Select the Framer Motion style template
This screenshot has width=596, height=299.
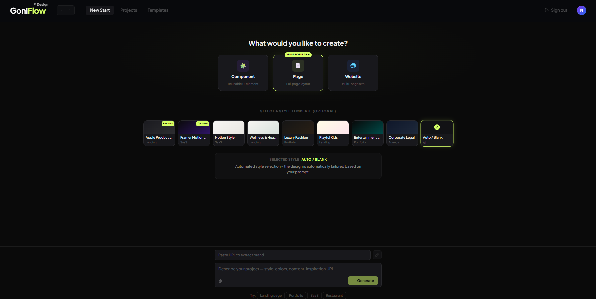point(194,133)
